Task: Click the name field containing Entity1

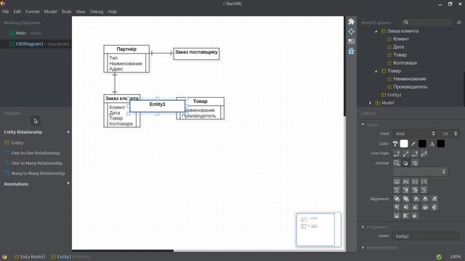Action: [426, 236]
